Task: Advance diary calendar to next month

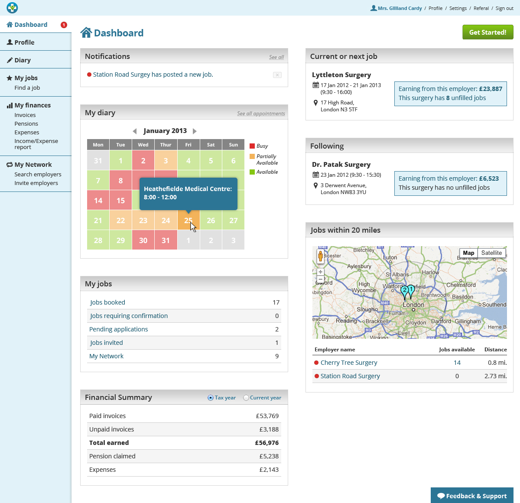Action: 195,131
